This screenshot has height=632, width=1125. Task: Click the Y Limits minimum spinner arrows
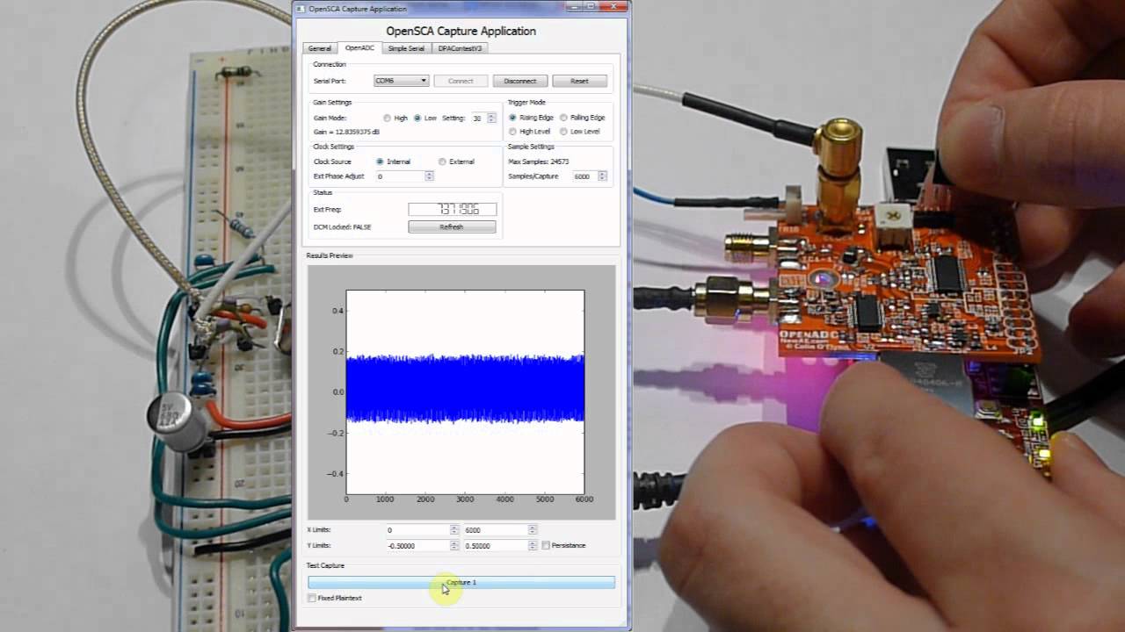coord(454,545)
